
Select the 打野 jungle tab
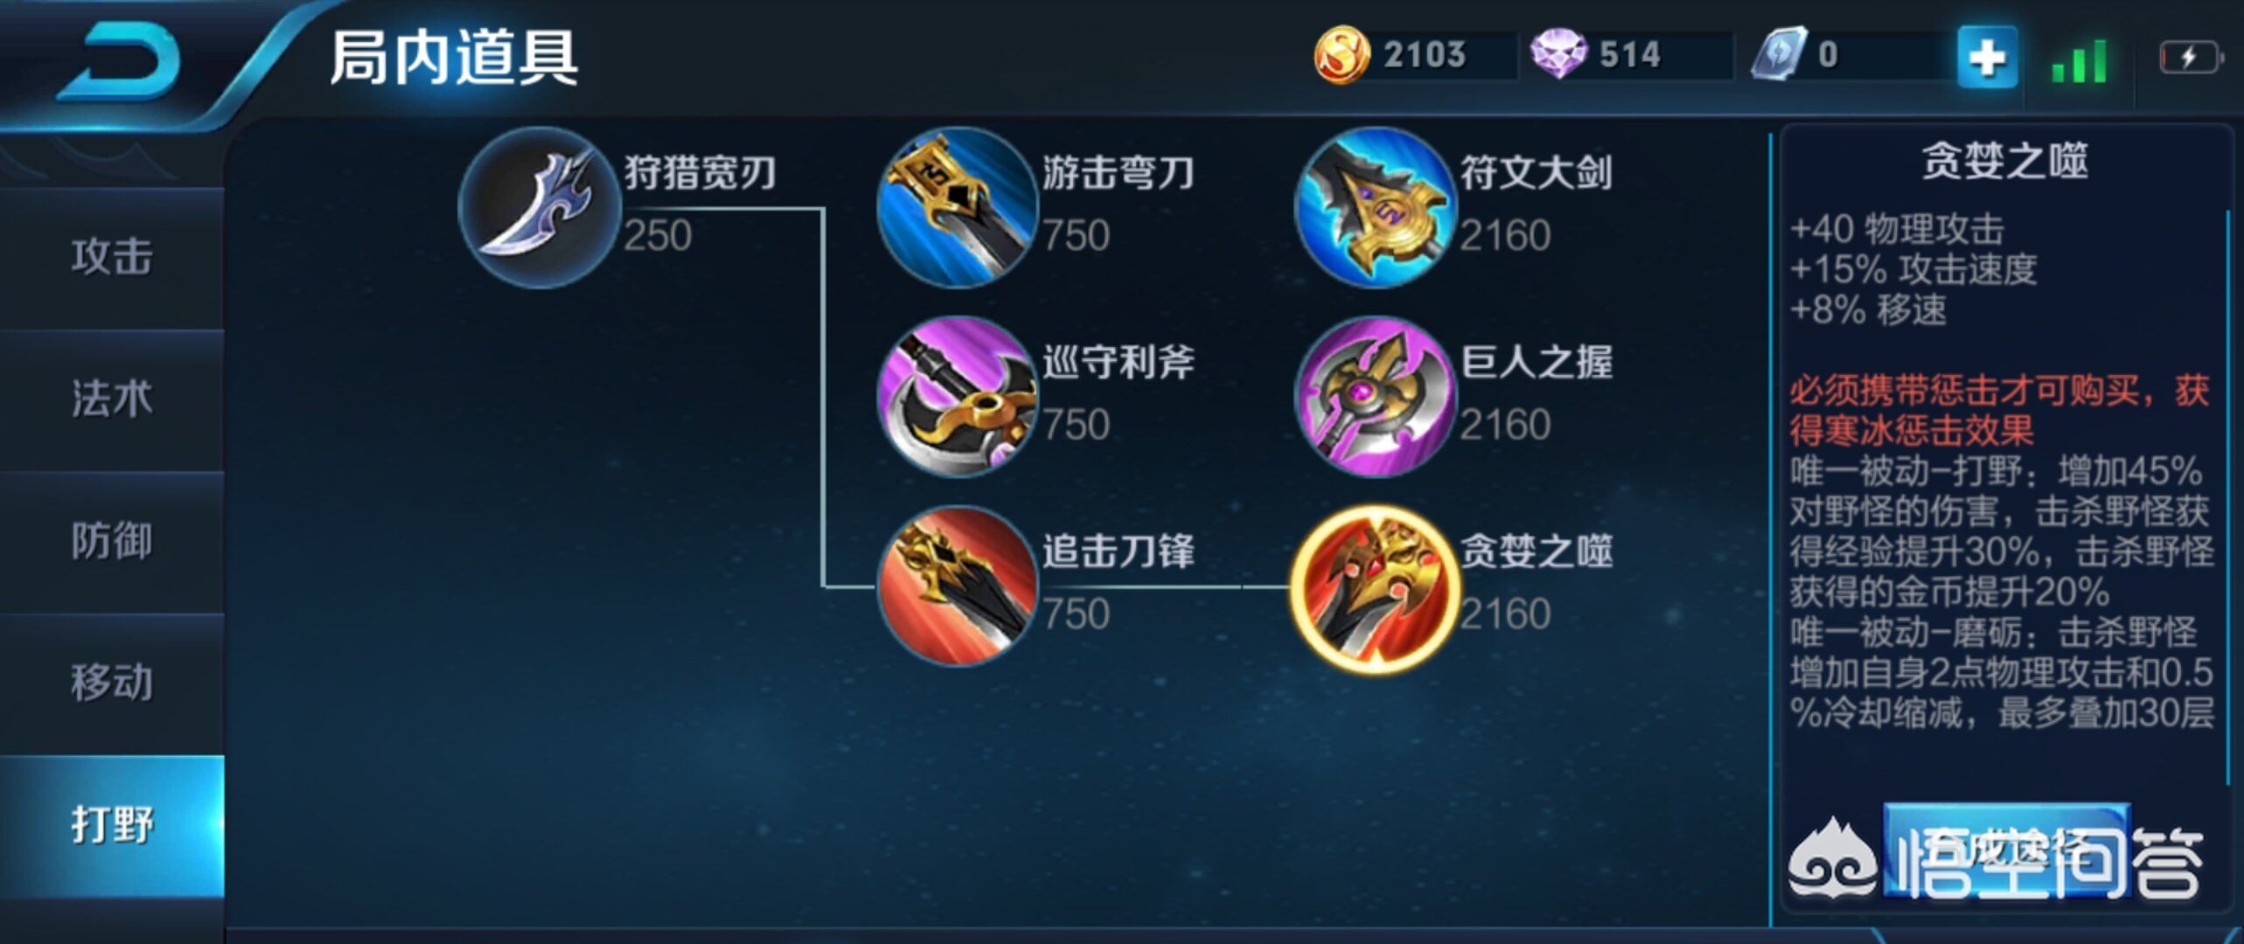coord(112,825)
